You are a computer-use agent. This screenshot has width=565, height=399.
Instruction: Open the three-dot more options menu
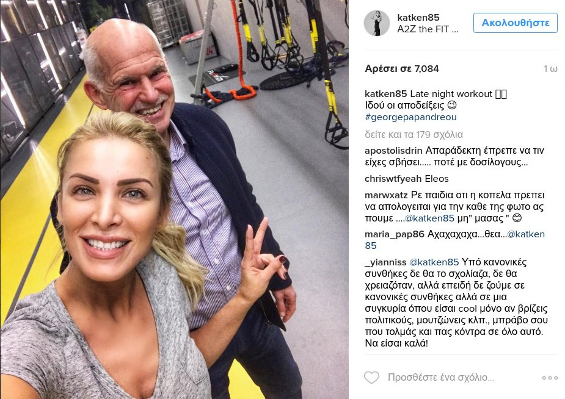pos(550,378)
